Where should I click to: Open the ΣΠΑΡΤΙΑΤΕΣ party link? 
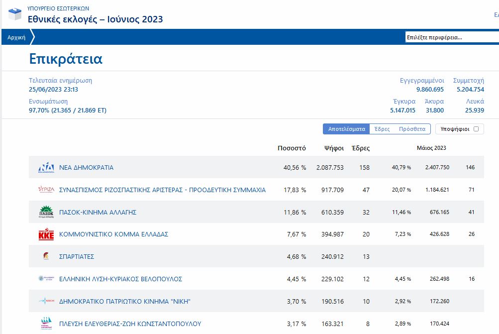[77, 257]
